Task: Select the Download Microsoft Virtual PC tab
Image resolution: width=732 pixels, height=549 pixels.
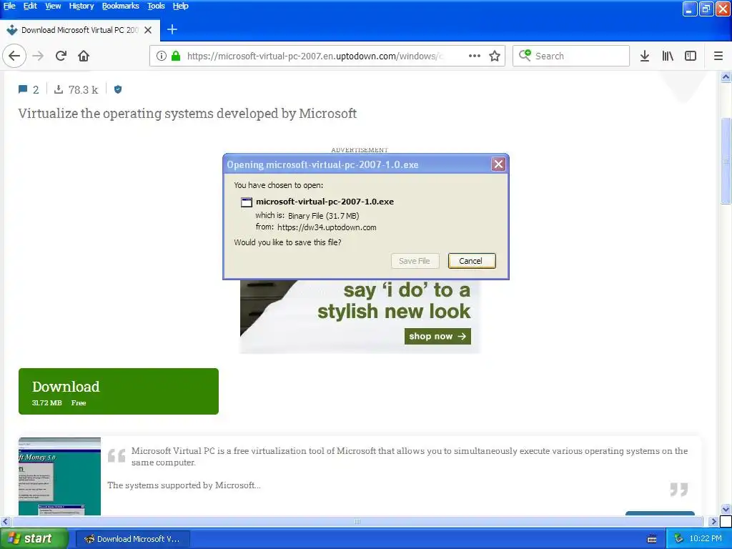Action: [79, 30]
